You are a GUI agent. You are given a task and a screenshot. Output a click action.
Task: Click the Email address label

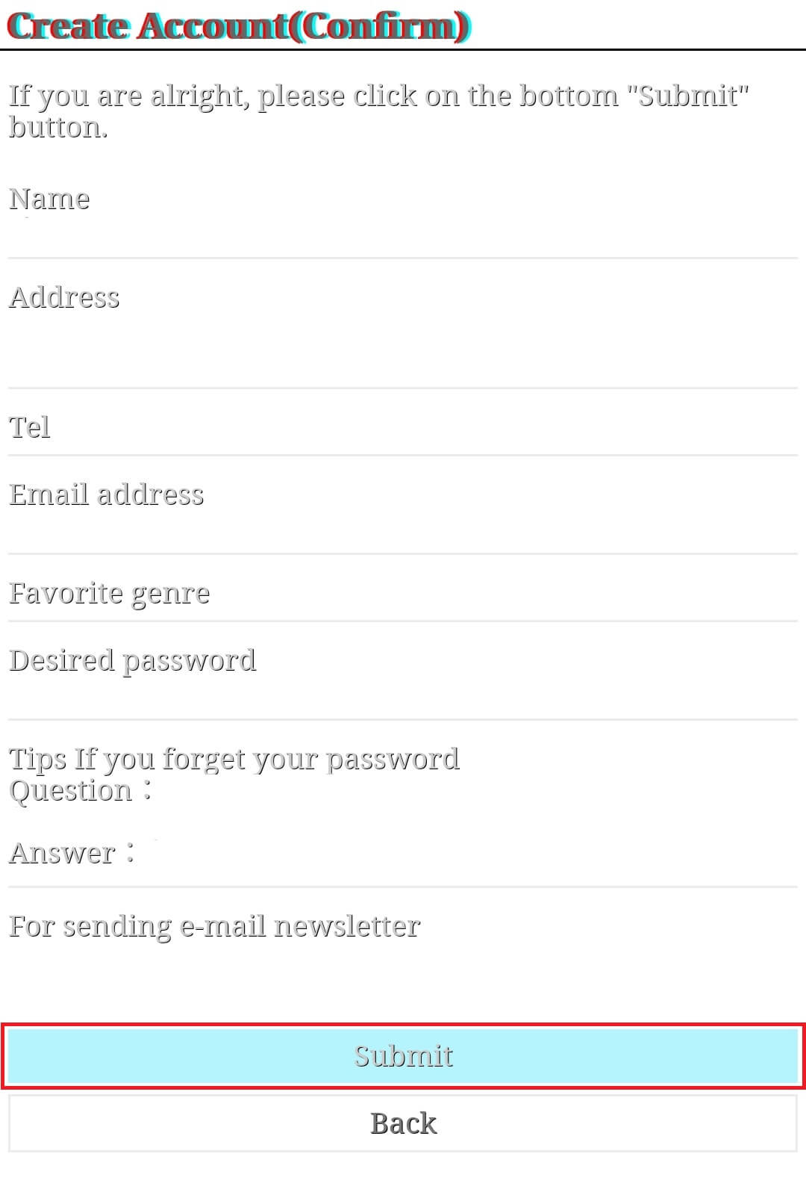[106, 494]
